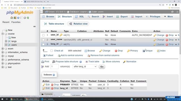Open the More tab dropdown
181x101 pixels.
pos(168,17)
